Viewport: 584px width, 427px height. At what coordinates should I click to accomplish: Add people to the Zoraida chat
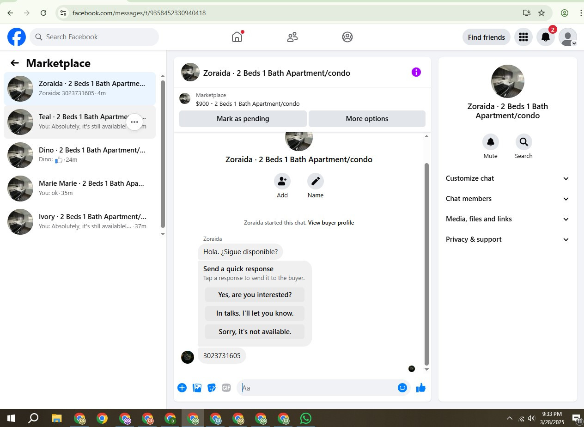point(282,181)
